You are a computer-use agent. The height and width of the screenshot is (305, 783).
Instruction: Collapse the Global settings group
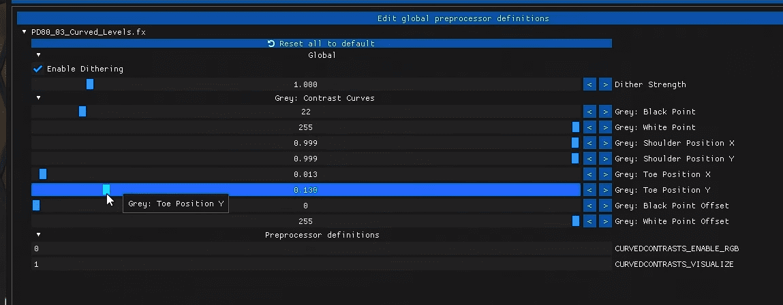click(38, 55)
